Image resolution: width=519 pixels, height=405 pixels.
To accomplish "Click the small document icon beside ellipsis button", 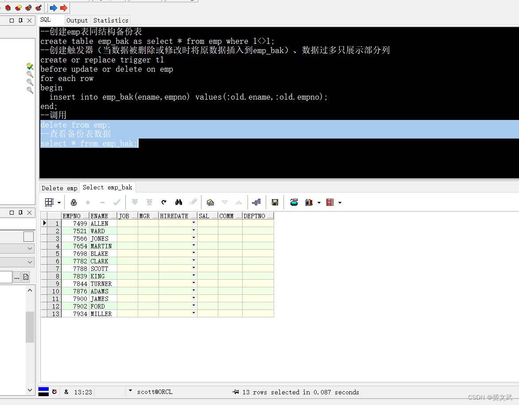I will point(26,277).
